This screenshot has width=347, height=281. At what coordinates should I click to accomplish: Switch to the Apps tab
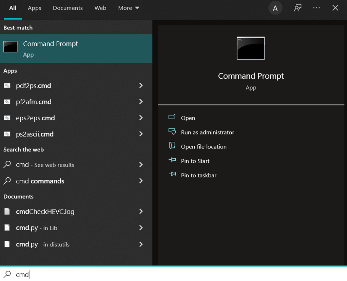click(35, 8)
